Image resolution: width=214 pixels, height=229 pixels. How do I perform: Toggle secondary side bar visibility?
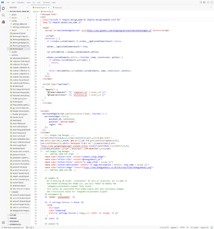pos(212,3)
